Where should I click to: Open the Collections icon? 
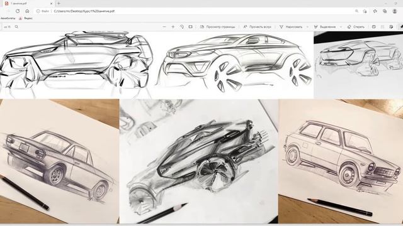385,11
